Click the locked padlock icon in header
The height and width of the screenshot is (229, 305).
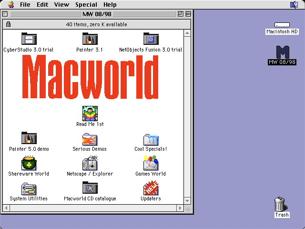tap(8, 24)
